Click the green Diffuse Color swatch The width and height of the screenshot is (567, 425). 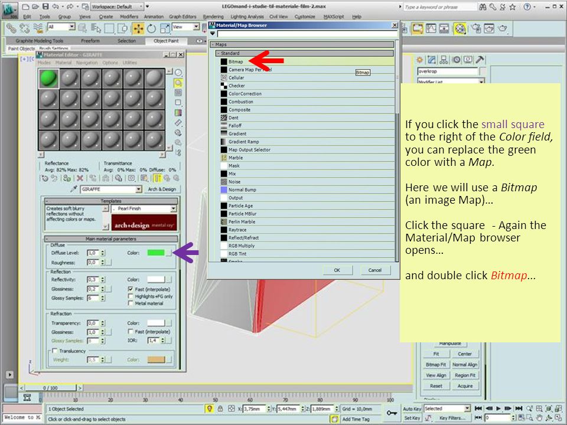tap(156, 253)
